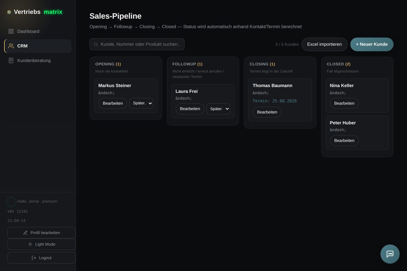Click the pencil icon in Profil bearbeiten

(x=25, y=233)
